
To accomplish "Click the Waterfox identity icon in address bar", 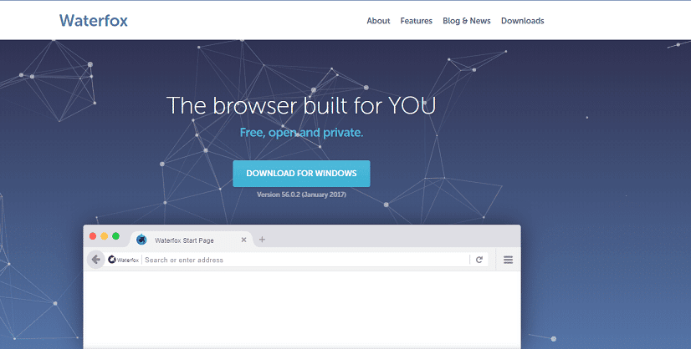I will 123,260.
